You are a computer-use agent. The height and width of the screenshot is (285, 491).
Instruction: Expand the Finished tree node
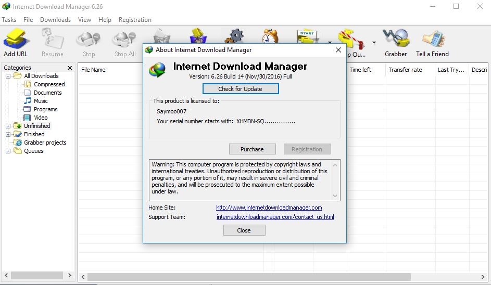coord(8,134)
